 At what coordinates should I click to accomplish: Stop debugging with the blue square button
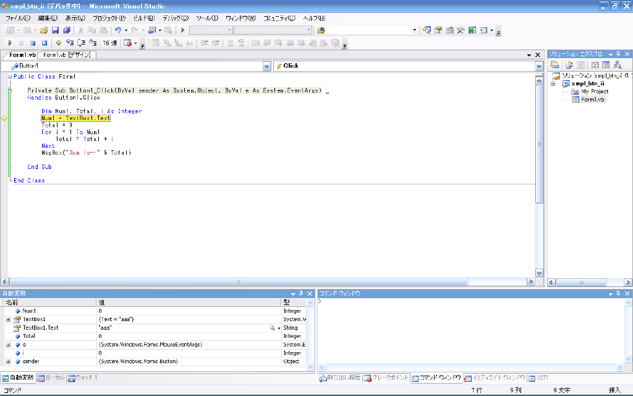[33, 43]
